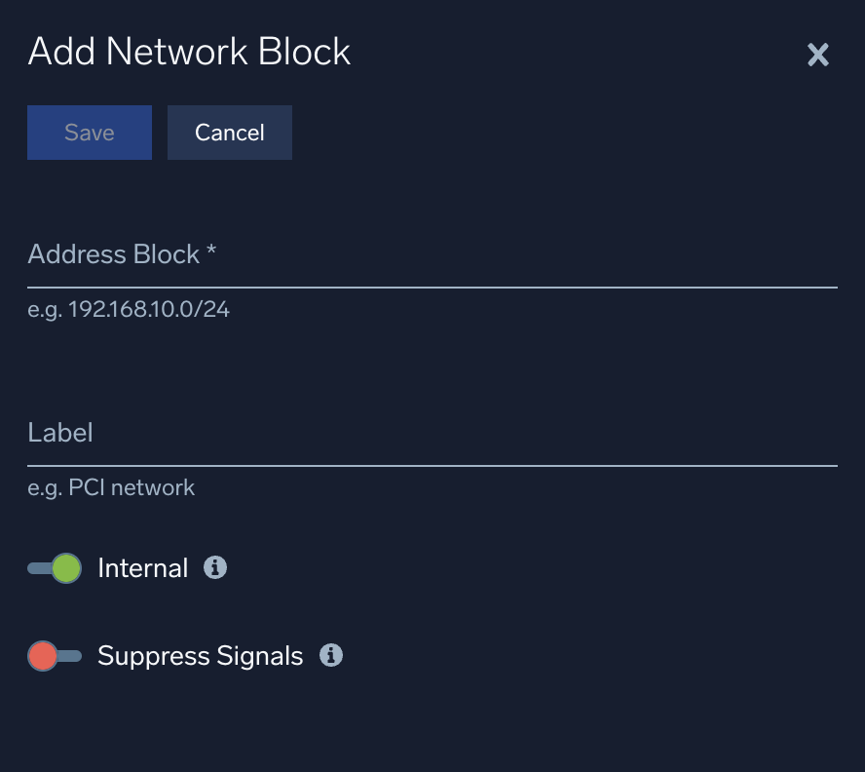The image size is (865, 772).
Task: Turn on the red Suppress Signals switch
Action: (54, 656)
